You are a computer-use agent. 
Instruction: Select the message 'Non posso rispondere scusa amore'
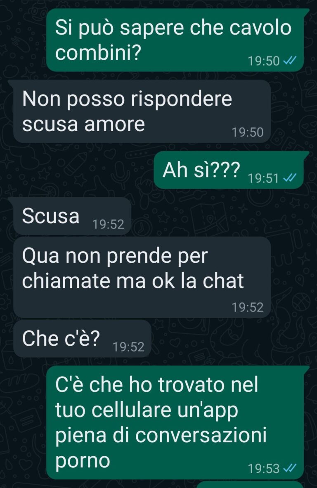pos(142,111)
